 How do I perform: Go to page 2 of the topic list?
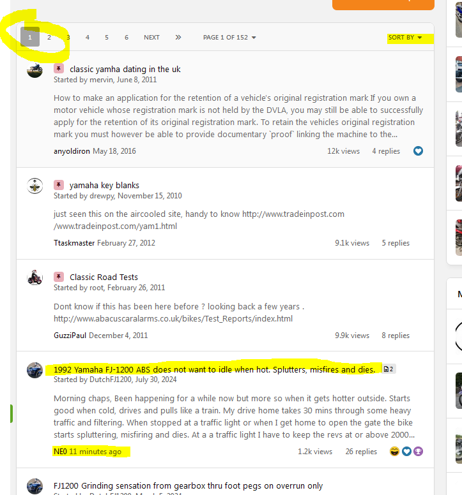(49, 37)
